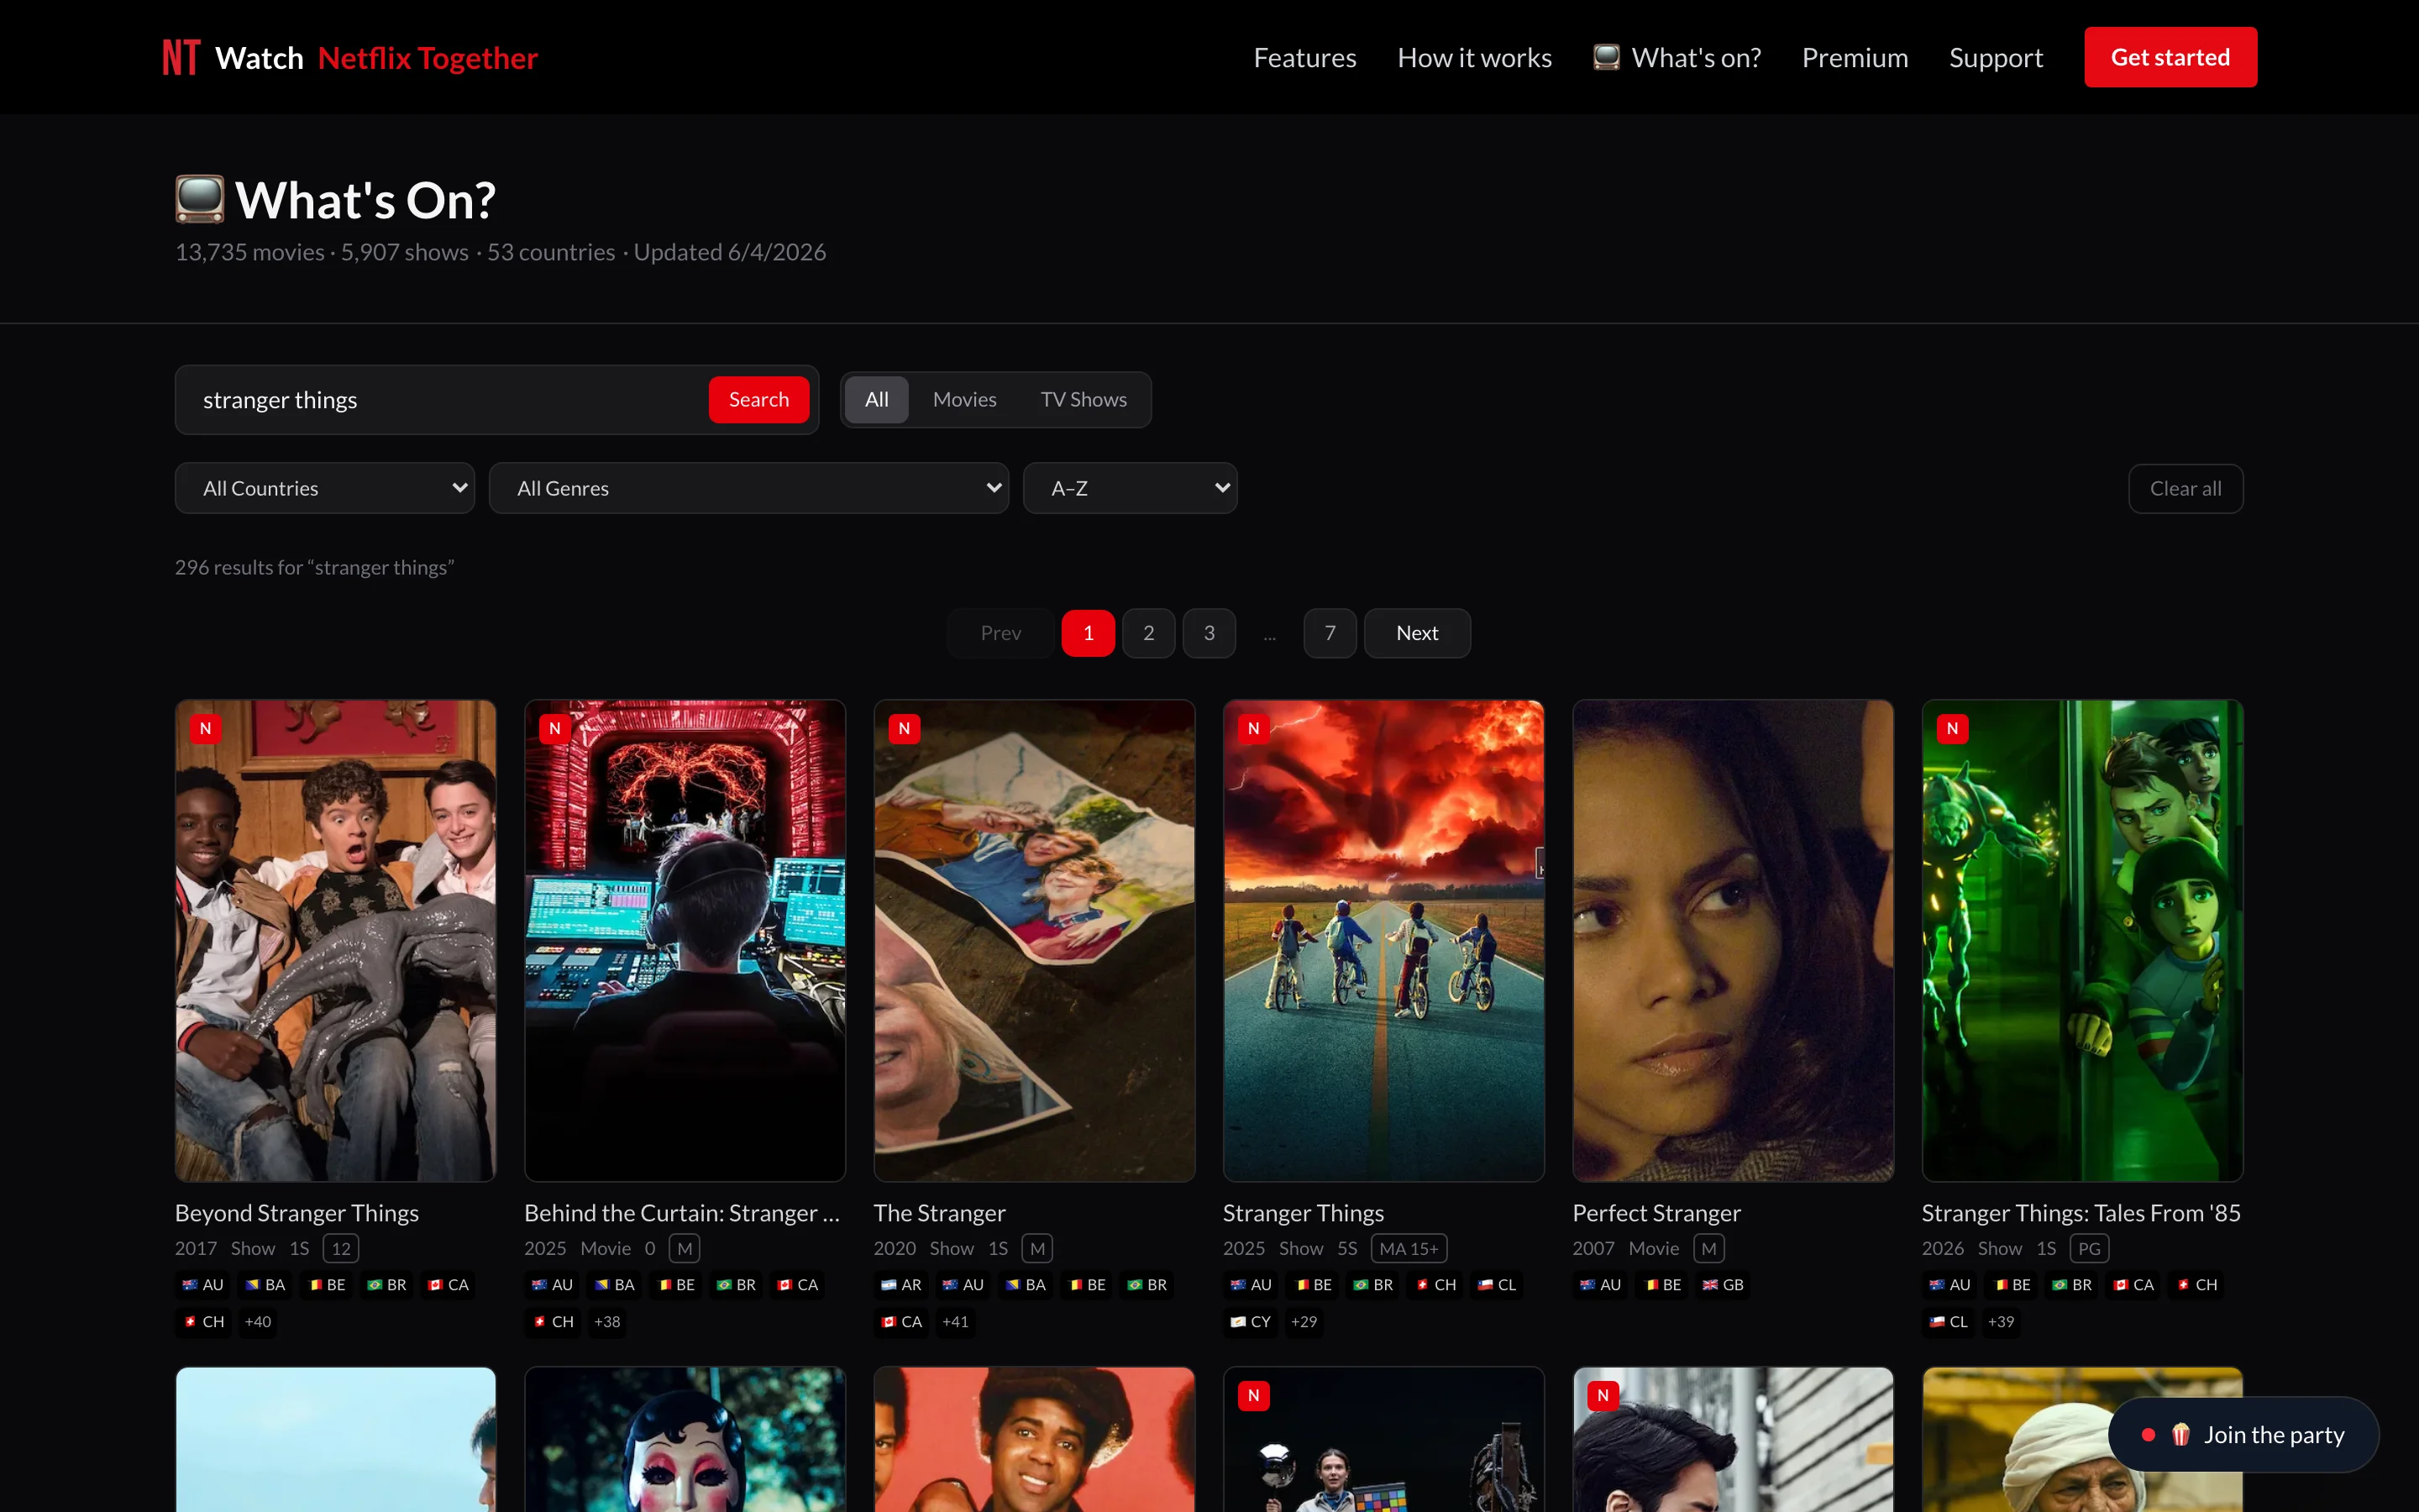Image resolution: width=2419 pixels, height=1512 pixels.
Task: Go to the Next results page
Action: click(1418, 633)
